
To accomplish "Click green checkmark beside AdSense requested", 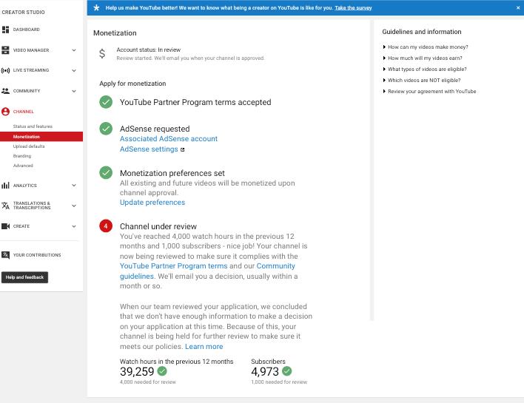I will pyautogui.click(x=106, y=129).
